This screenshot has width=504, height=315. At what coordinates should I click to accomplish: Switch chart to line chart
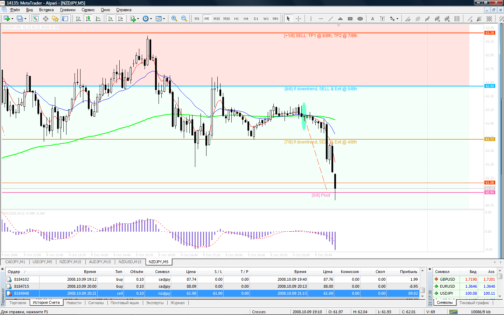98,19
